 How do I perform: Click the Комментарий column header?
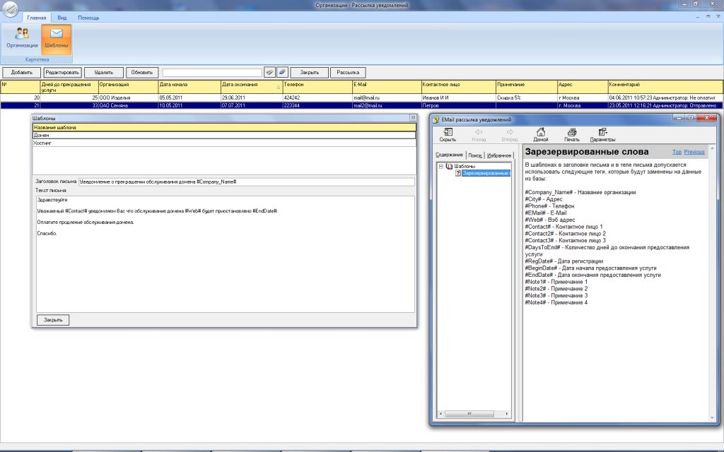coord(665,87)
